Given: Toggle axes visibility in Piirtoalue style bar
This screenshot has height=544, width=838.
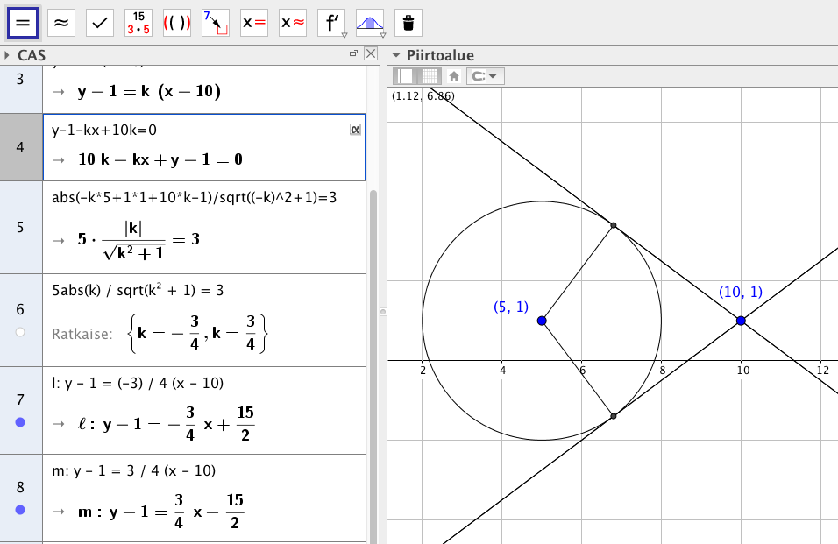Looking at the screenshot, I should [x=405, y=76].
